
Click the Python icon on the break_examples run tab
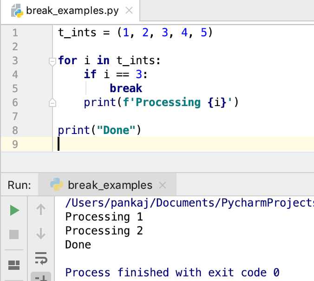[x=57, y=184]
